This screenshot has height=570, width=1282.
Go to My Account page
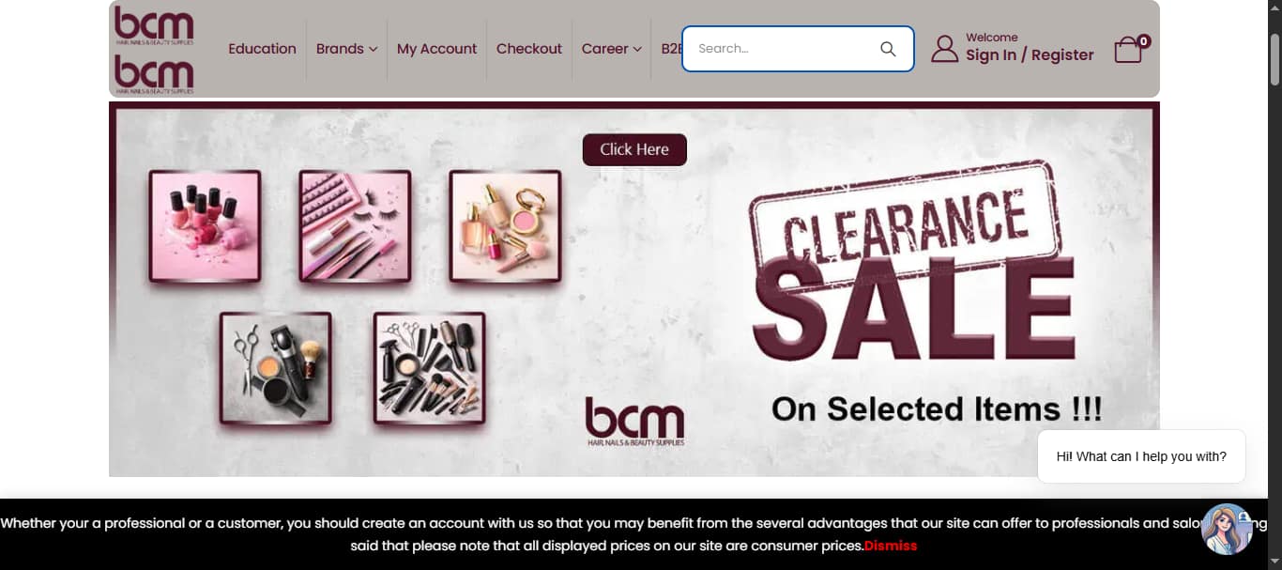pos(436,49)
